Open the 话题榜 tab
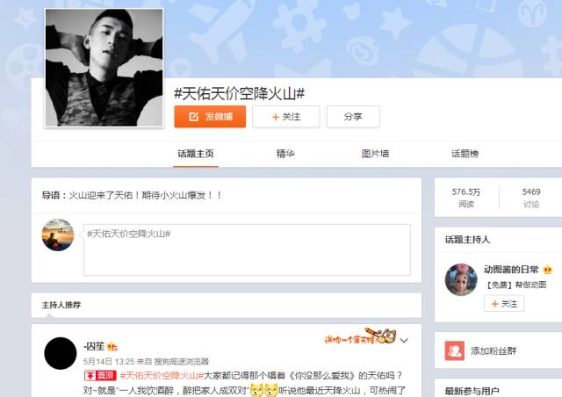This screenshot has width=562, height=397. click(465, 154)
